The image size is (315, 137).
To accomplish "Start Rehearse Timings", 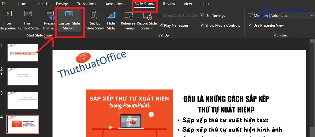I will click(x=128, y=21).
